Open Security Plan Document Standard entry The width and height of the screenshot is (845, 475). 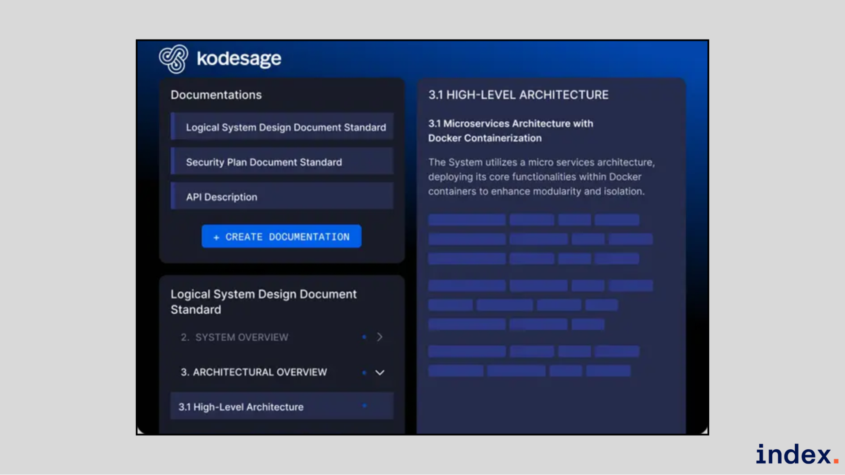click(264, 162)
